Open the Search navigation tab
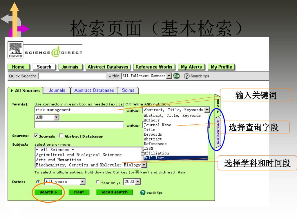The image size is (297, 222). 44,67
